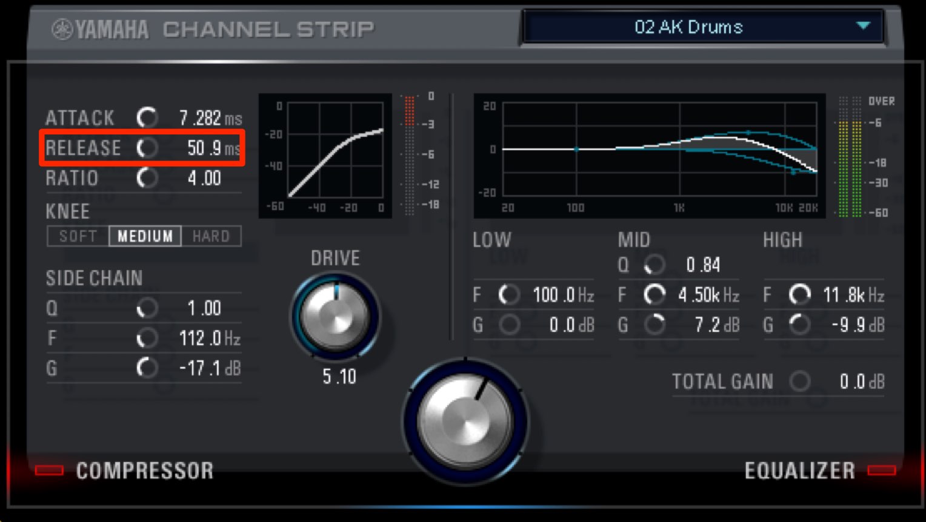The image size is (926, 522).
Task: Click the CHANNEL STRIP title text
Action: tap(268, 29)
